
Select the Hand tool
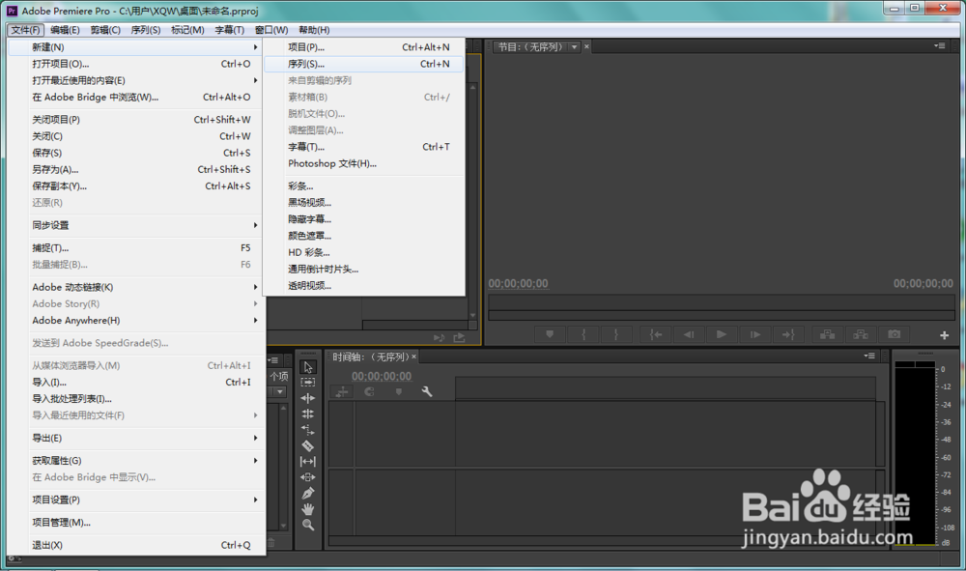point(308,509)
